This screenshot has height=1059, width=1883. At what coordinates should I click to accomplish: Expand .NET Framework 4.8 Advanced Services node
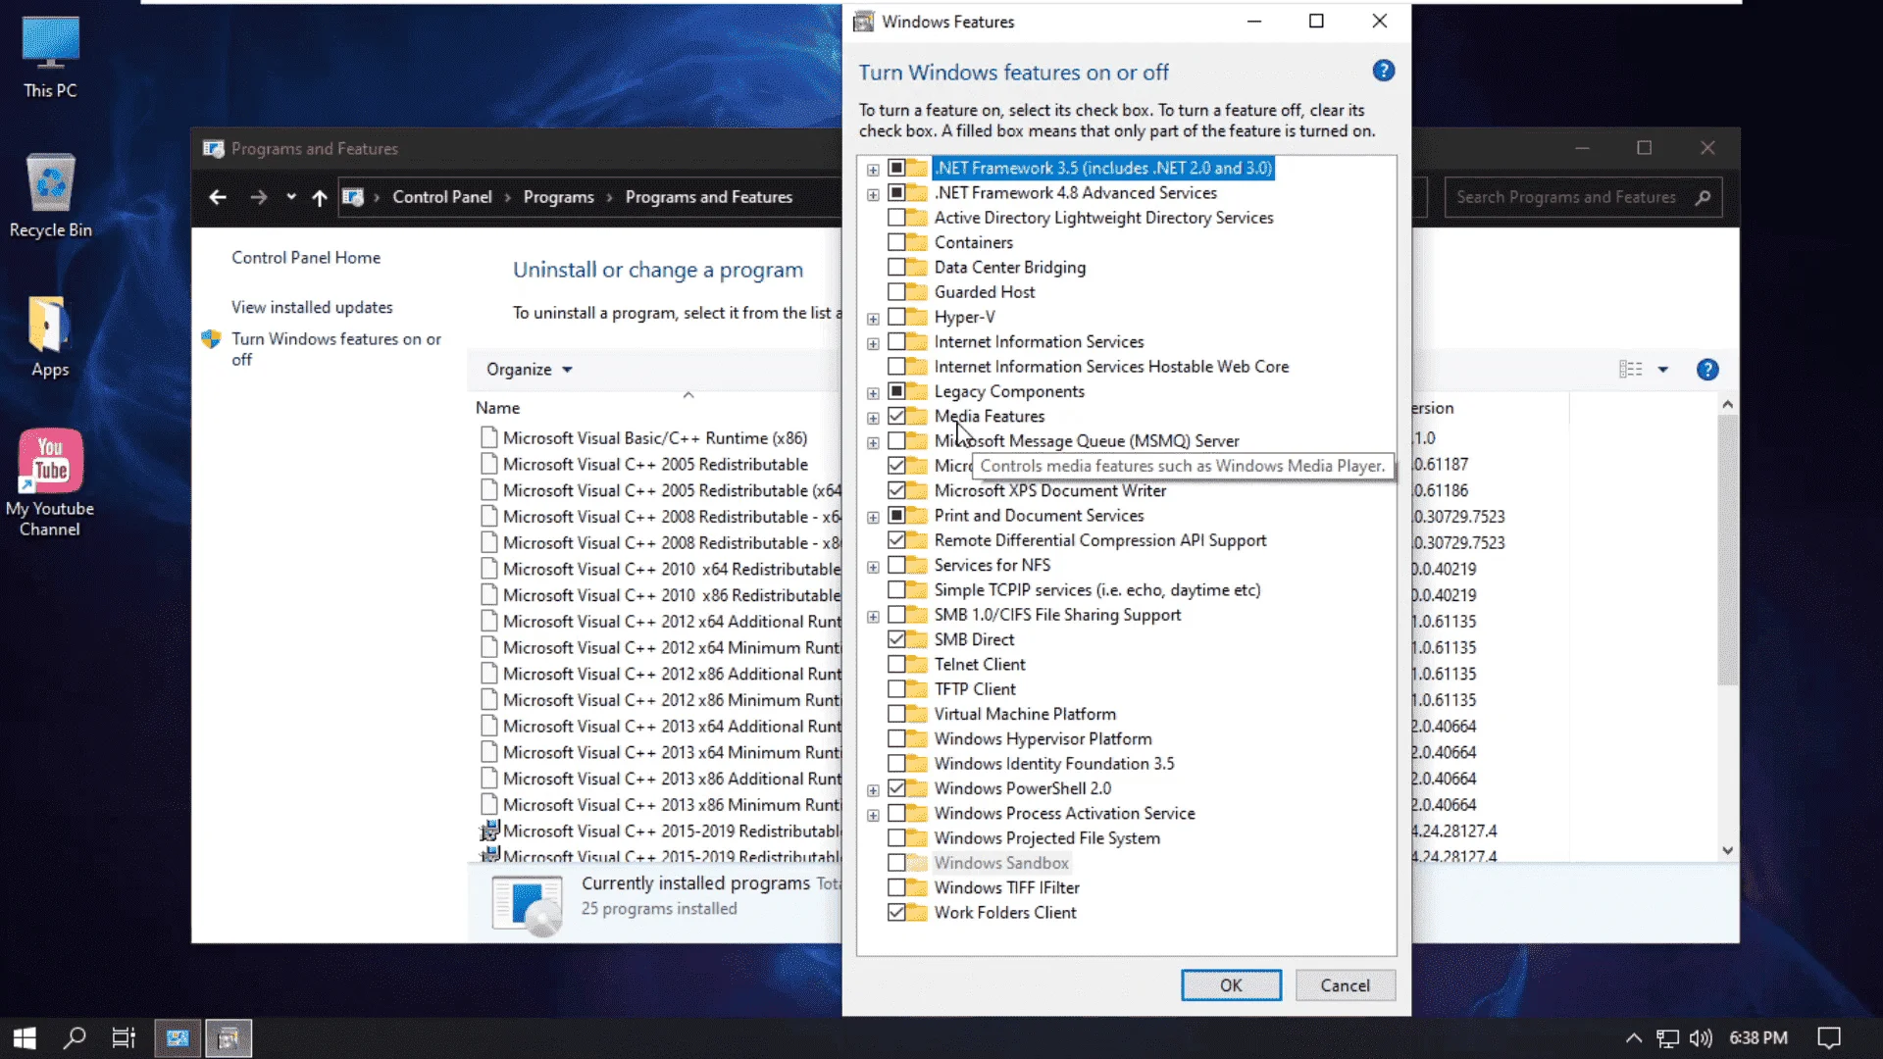click(873, 194)
